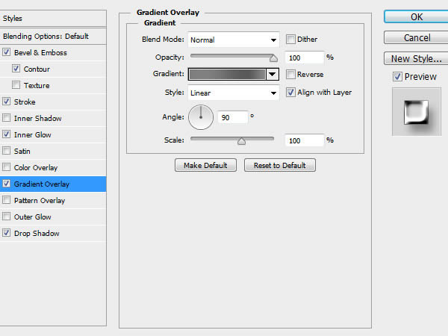The image size is (448, 336).
Task: Select the Pattern Overlay label
Action: tap(40, 201)
